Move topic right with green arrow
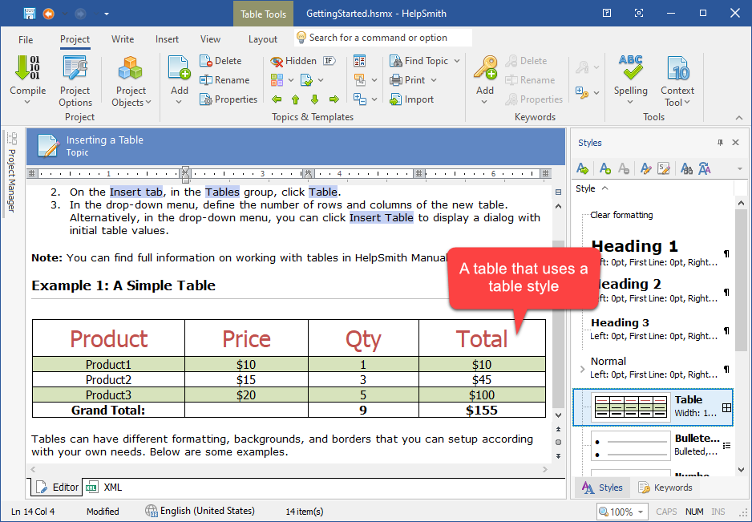This screenshot has height=522, width=752. [334, 99]
